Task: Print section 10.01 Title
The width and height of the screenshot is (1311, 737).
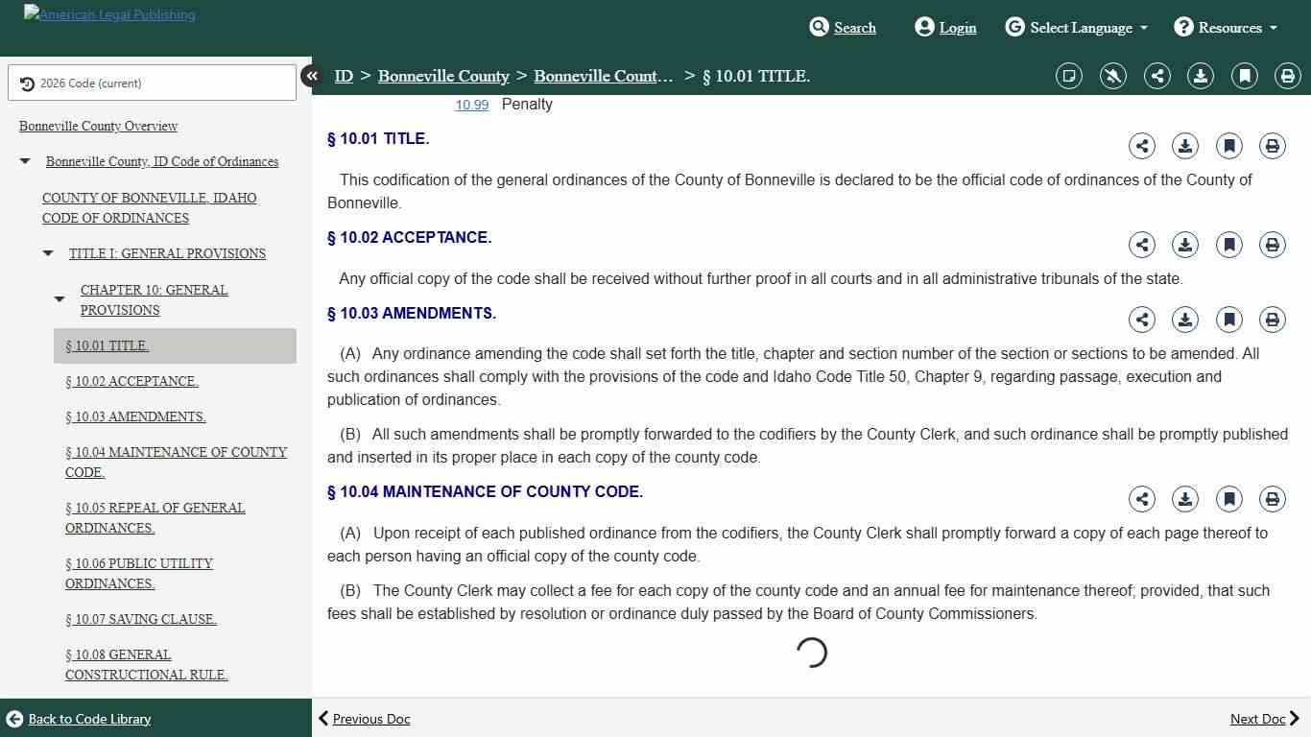Action: [1272, 146]
